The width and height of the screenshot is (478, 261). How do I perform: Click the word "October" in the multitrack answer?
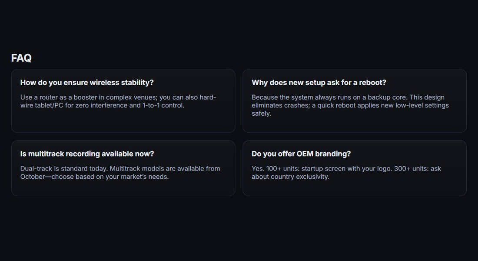[33, 177]
